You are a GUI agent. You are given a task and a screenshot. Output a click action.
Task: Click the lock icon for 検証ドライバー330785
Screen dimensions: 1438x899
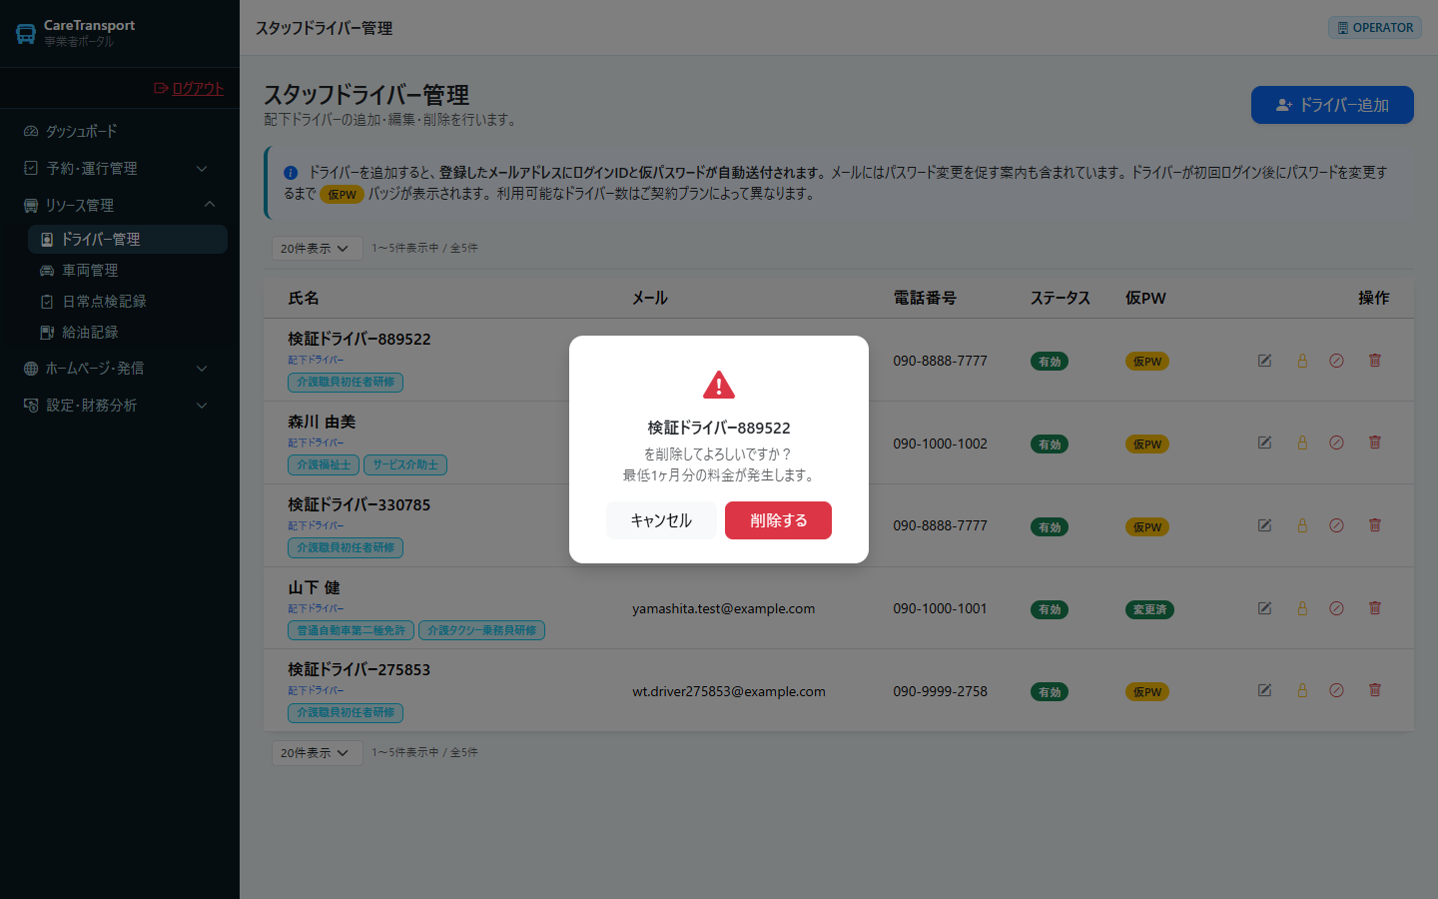click(x=1302, y=525)
